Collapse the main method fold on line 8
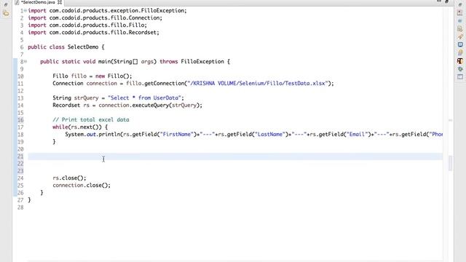 25,62
